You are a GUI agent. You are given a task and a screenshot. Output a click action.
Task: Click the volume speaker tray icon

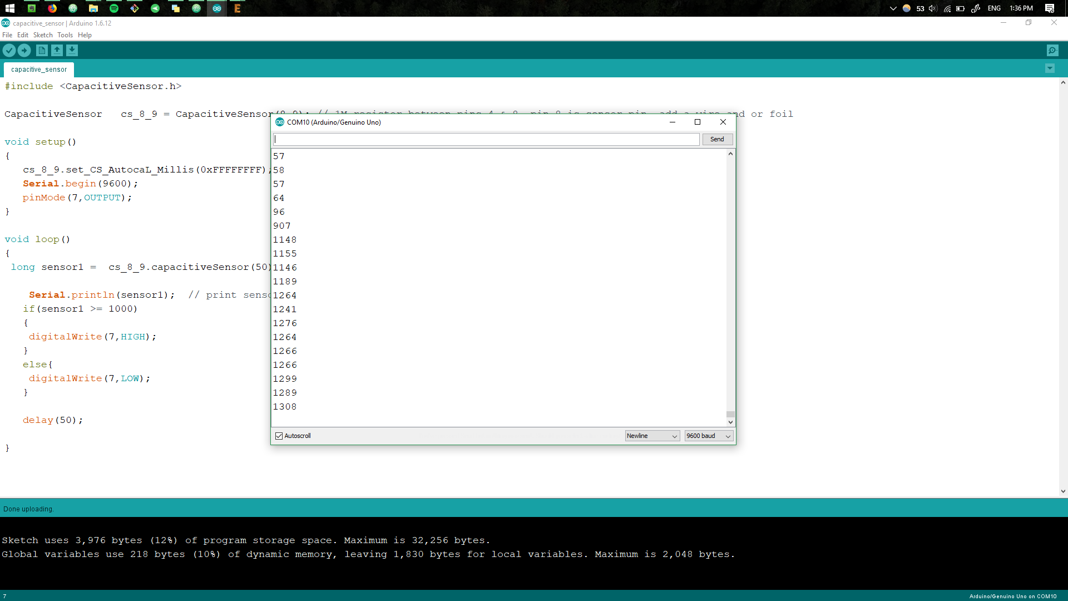(933, 8)
